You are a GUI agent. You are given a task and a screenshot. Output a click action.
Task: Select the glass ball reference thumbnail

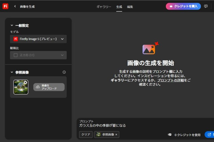click(x=21, y=87)
